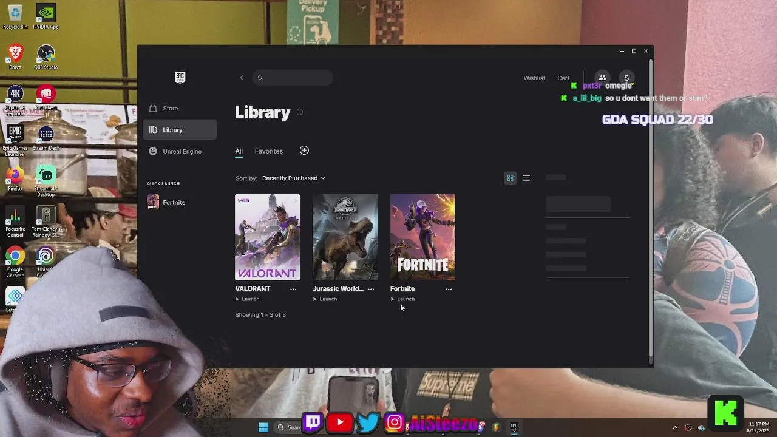
Task: Switch to grid view
Action: (511, 178)
